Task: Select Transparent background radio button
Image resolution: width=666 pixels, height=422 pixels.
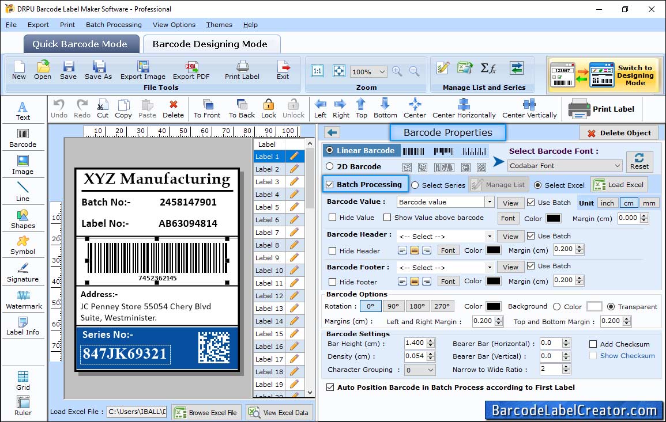Action: click(611, 306)
